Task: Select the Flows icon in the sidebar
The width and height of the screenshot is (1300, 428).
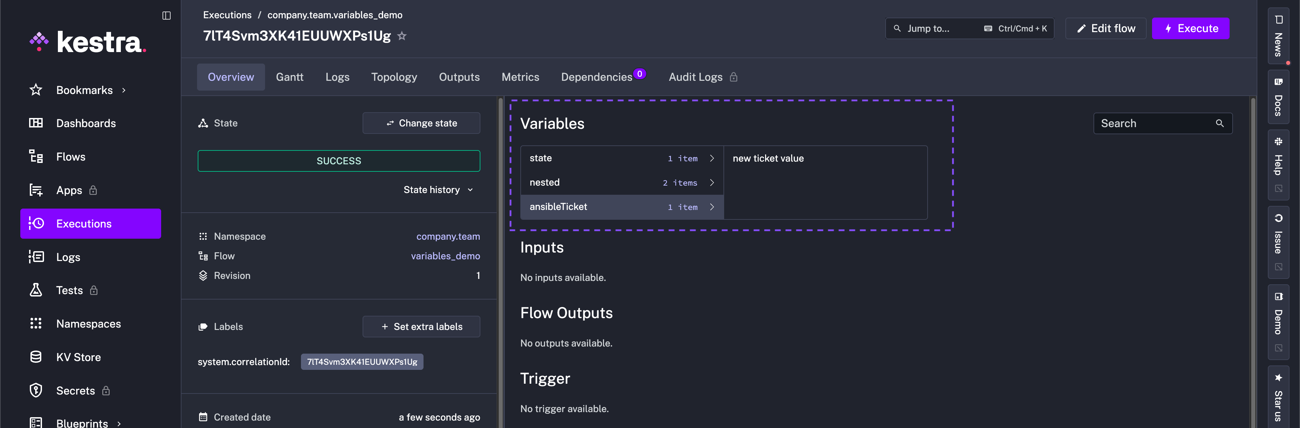Action: [x=36, y=156]
